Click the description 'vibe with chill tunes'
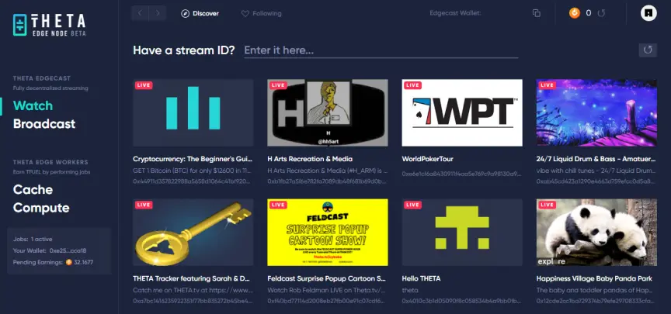The height and width of the screenshot is (314, 671). (596, 171)
